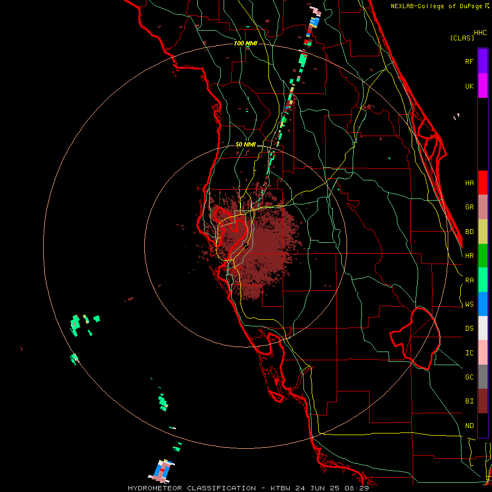The height and width of the screenshot is (492, 492).
Task: Pick the RA light green legend swatch
Action: click(x=483, y=280)
